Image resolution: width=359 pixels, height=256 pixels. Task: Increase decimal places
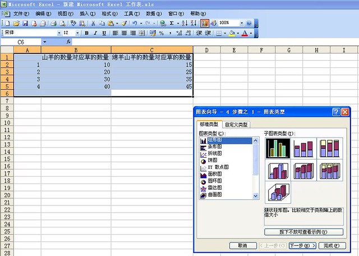[x=179, y=33]
